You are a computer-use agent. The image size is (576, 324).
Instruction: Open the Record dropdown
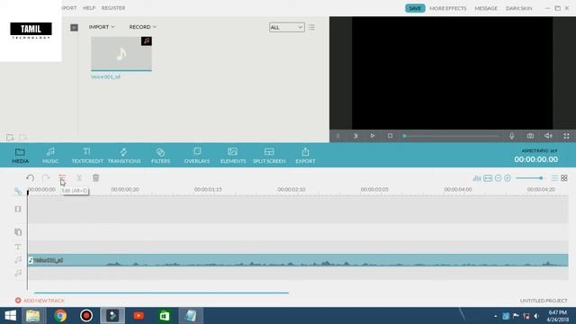[143, 27]
